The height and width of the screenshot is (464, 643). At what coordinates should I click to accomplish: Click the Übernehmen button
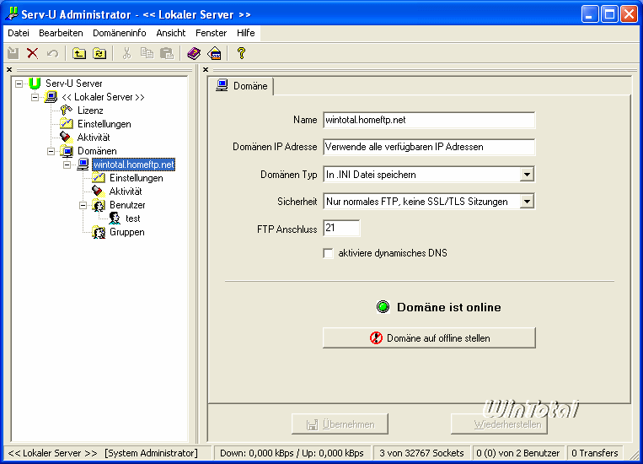(340, 424)
